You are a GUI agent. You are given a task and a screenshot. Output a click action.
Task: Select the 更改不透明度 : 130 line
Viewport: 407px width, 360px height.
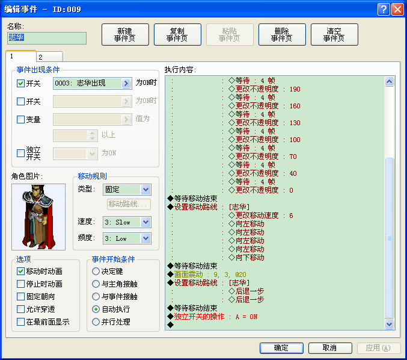[x=265, y=123]
